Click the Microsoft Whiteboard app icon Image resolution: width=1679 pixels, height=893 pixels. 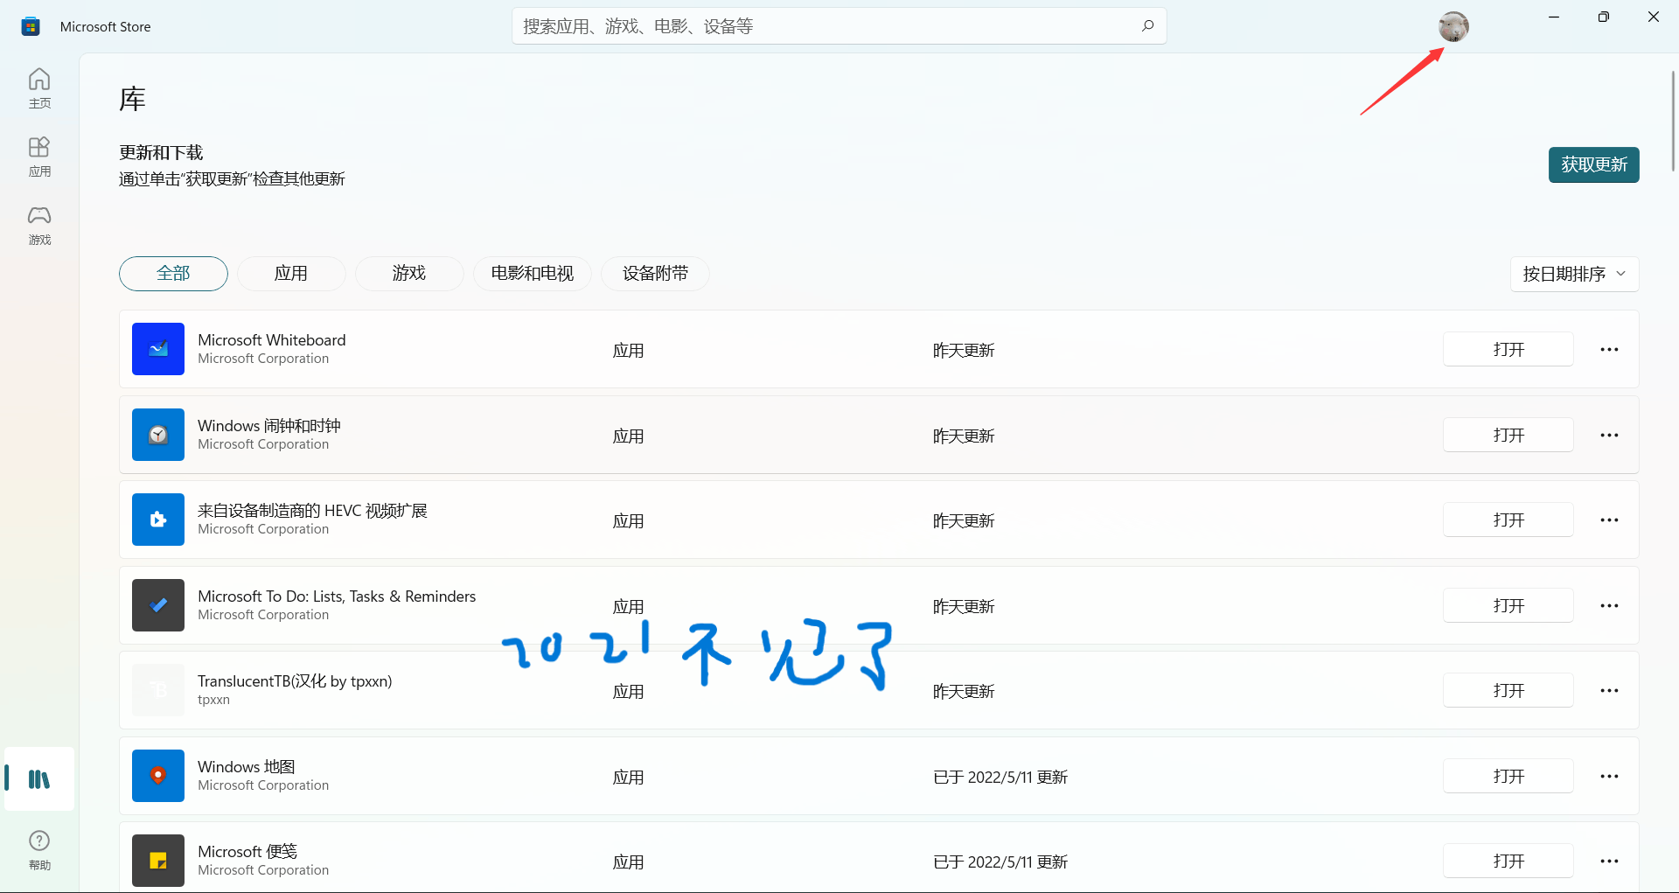158,349
